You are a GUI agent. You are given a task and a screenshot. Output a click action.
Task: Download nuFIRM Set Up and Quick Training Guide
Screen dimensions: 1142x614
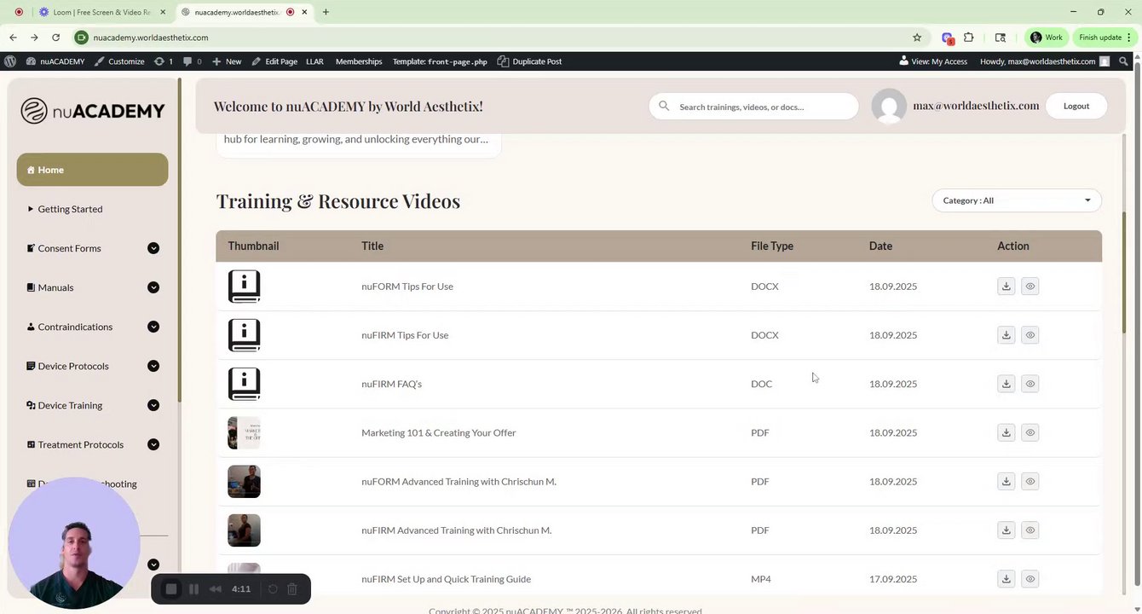[x=1006, y=579]
